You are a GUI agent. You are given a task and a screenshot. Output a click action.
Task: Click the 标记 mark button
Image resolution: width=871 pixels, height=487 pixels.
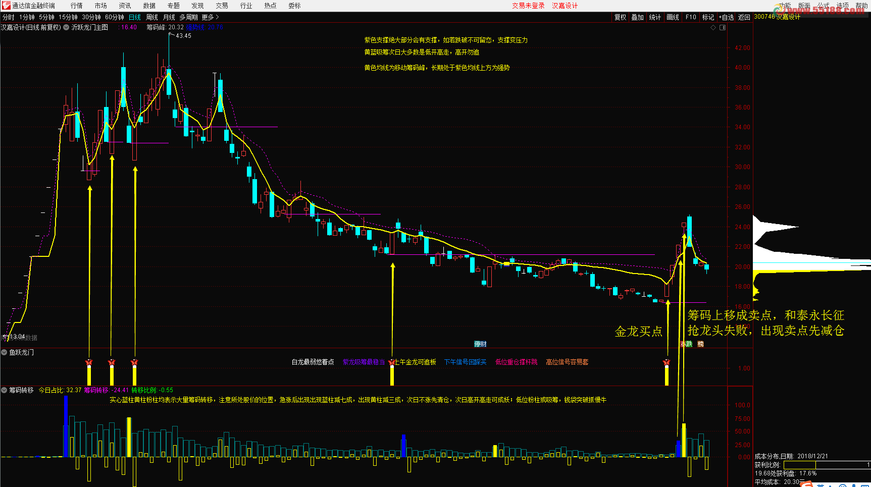click(708, 17)
